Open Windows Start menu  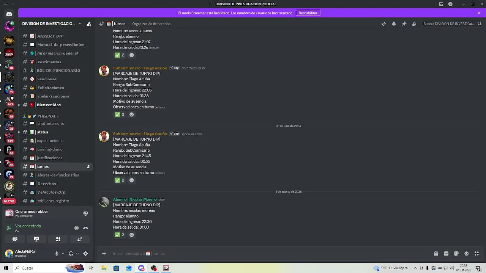point(6,268)
